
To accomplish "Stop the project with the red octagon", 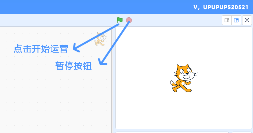I will coord(129,20).
